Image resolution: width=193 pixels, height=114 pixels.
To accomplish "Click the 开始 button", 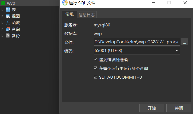I will [x=152, y=108].
